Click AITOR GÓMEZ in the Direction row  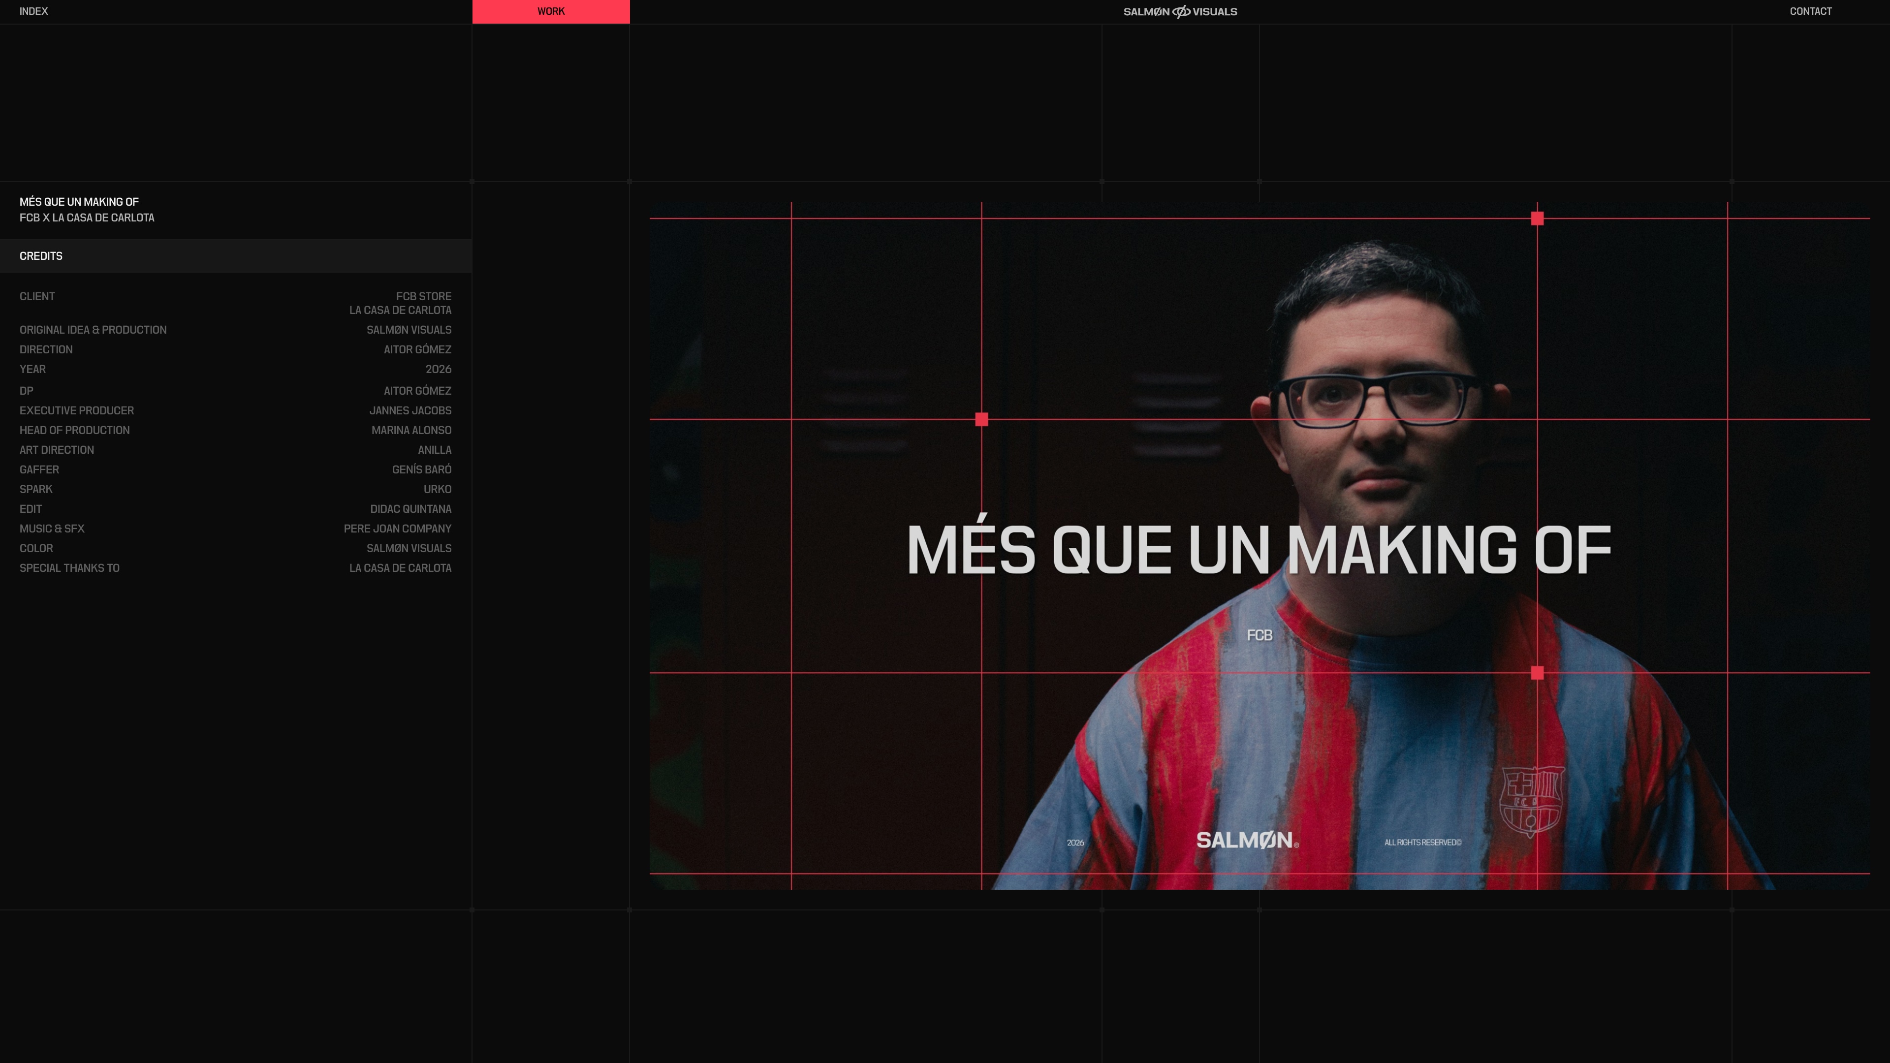tap(417, 350)
